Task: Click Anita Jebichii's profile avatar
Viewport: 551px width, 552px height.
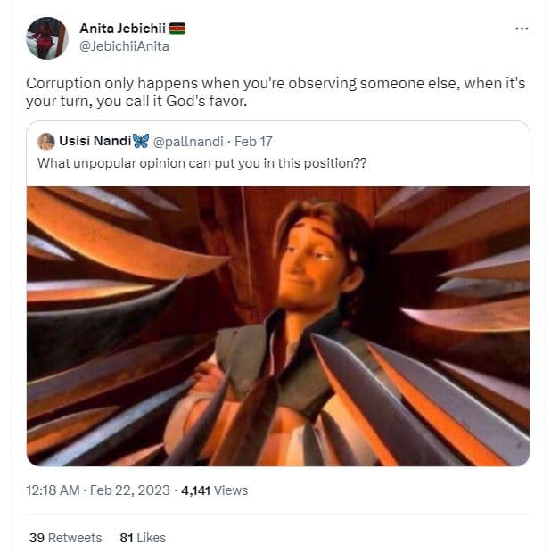Action: point(47,37)
